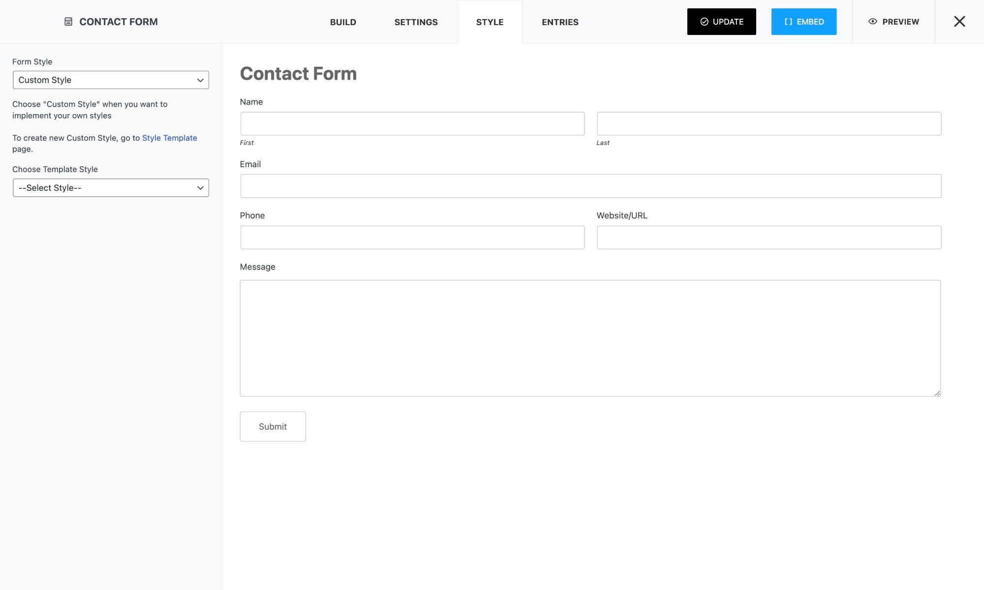
Task: Go to the Entries tab
Action: [560, 22]
